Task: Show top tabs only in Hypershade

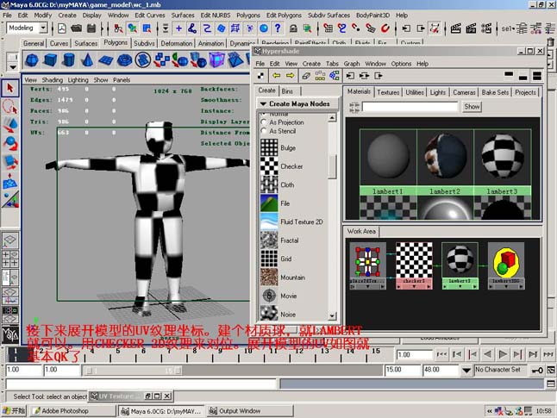Action: click(x=509, y=75)
